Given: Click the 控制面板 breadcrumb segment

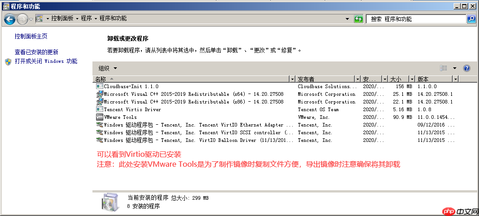Looking at the screenshot, I should pos(63,19).
